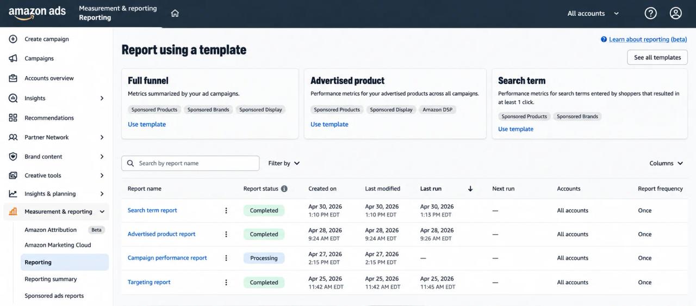
Task: Collapse the Measurement & reporting section chevron
Action: point(102,212)
